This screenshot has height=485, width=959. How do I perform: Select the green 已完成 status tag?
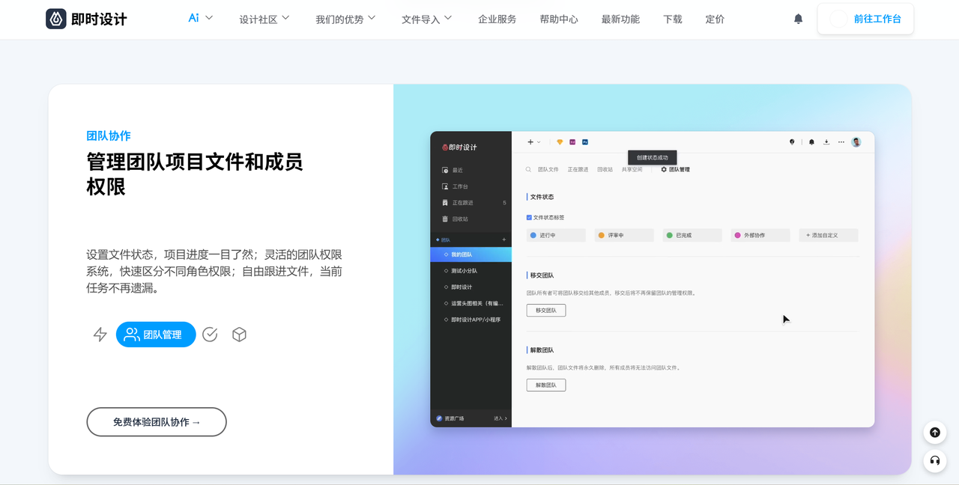(x=692, y=235)
